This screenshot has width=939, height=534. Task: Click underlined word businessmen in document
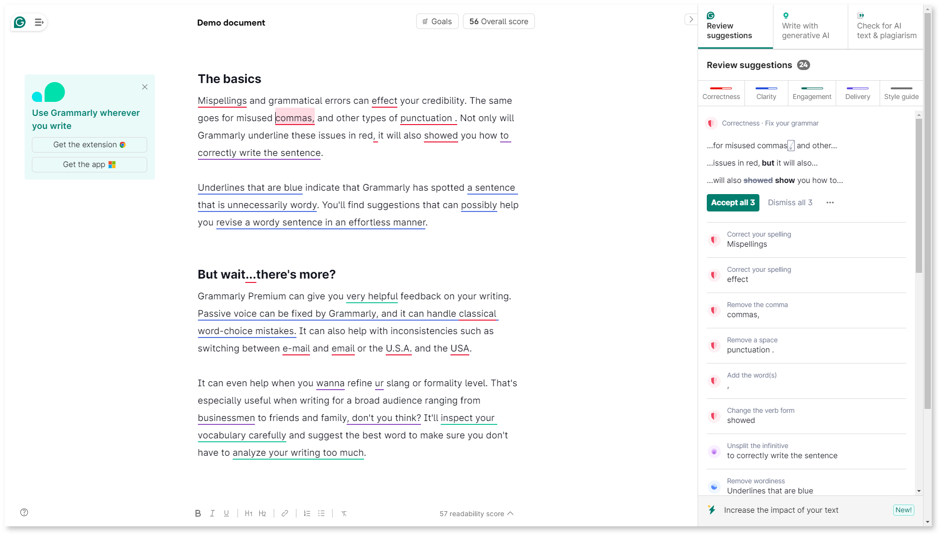tap(226, 418)
